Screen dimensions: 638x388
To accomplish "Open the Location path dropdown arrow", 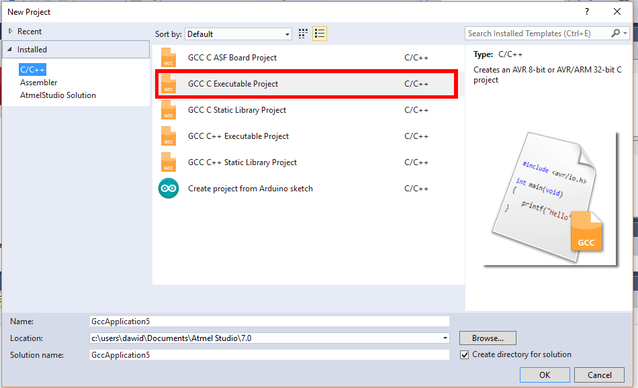I will (445, 338).
